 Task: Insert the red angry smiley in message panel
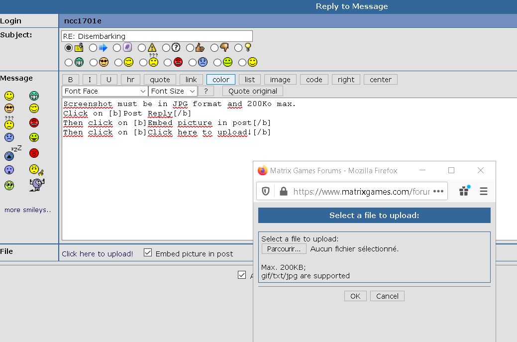(x=34, y=123)
